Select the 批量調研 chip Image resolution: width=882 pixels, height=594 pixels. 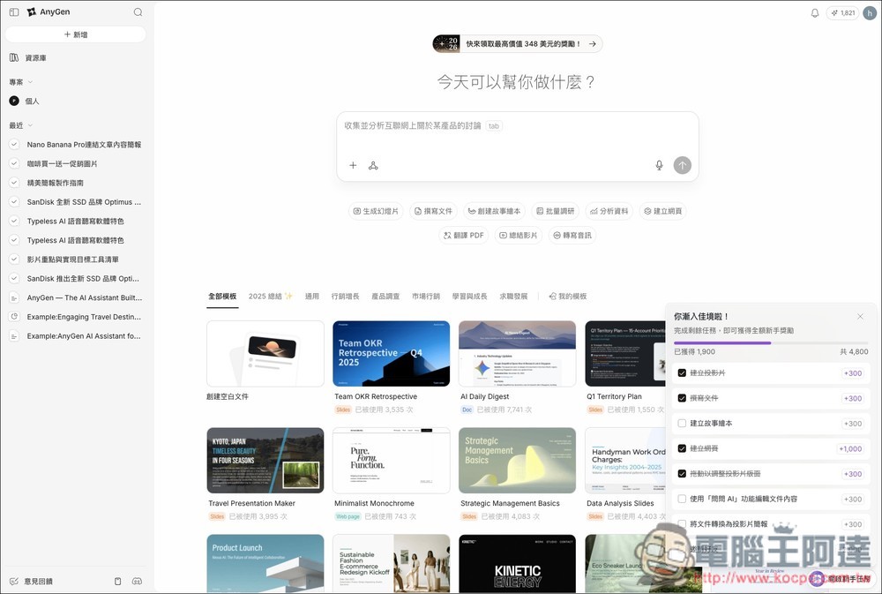coord(555,211)
